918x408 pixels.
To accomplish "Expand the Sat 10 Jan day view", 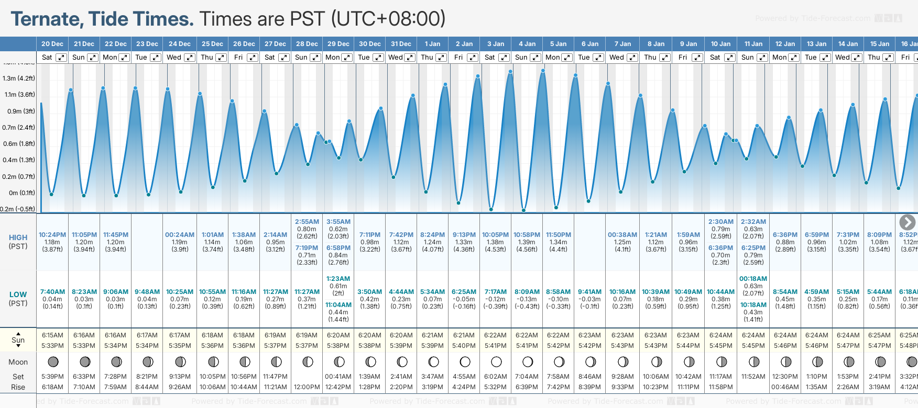I will tap(729, 58).
